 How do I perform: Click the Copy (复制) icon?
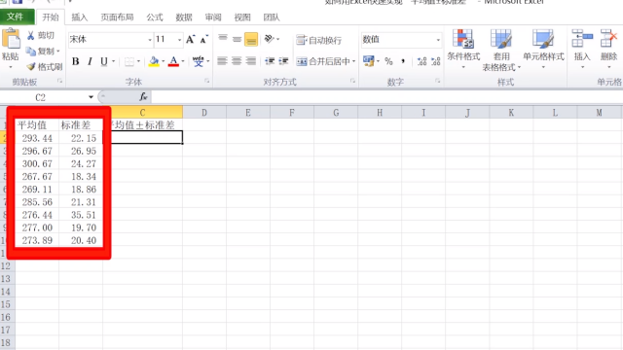click(x=30, y=52)
